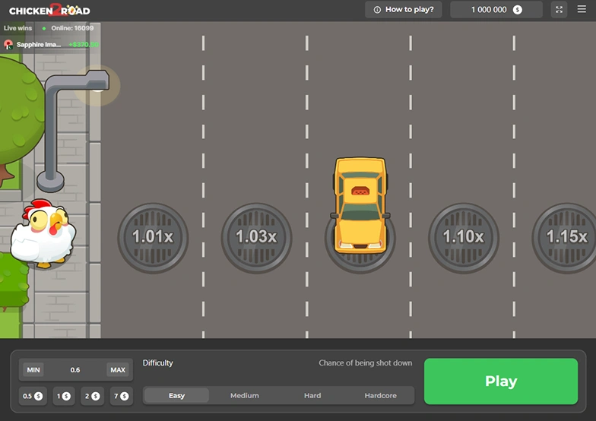Click the 1.10x manhole cover

[464, 238]
